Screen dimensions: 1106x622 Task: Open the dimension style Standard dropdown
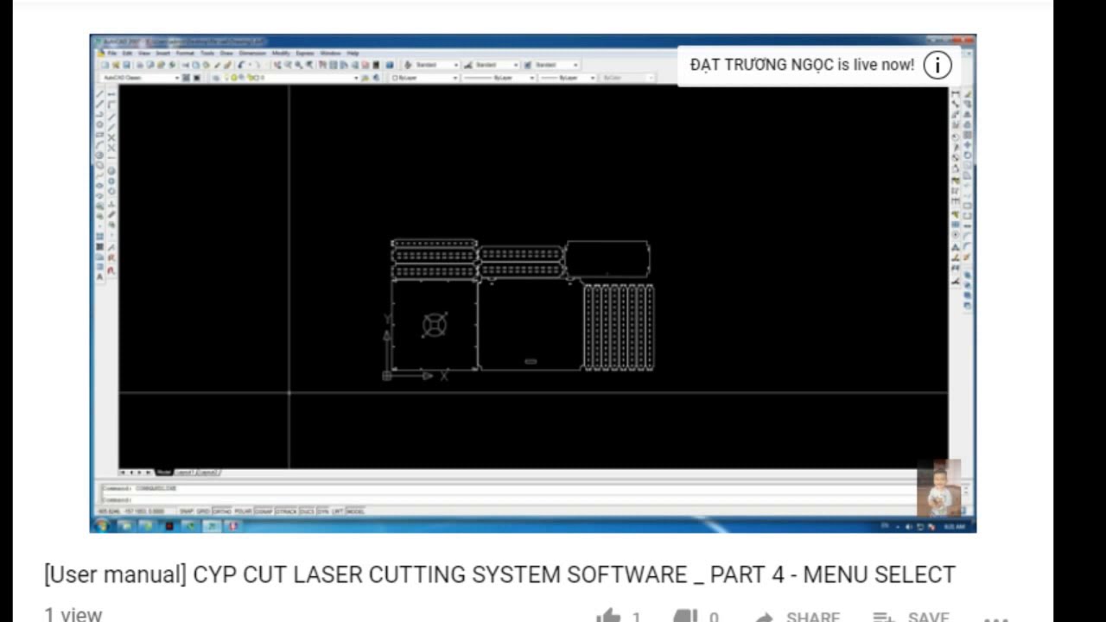[497, 65]
